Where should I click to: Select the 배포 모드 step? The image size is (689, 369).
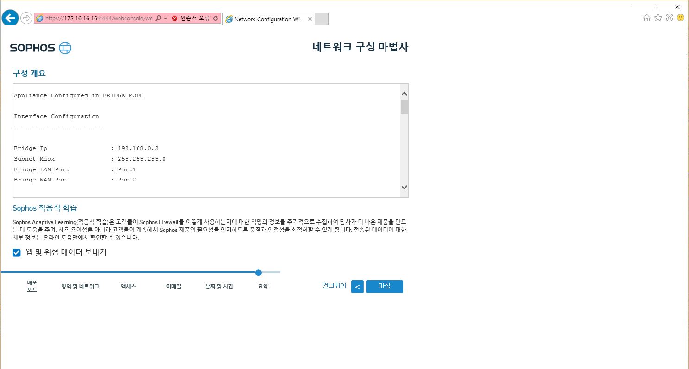click(32, 286)
